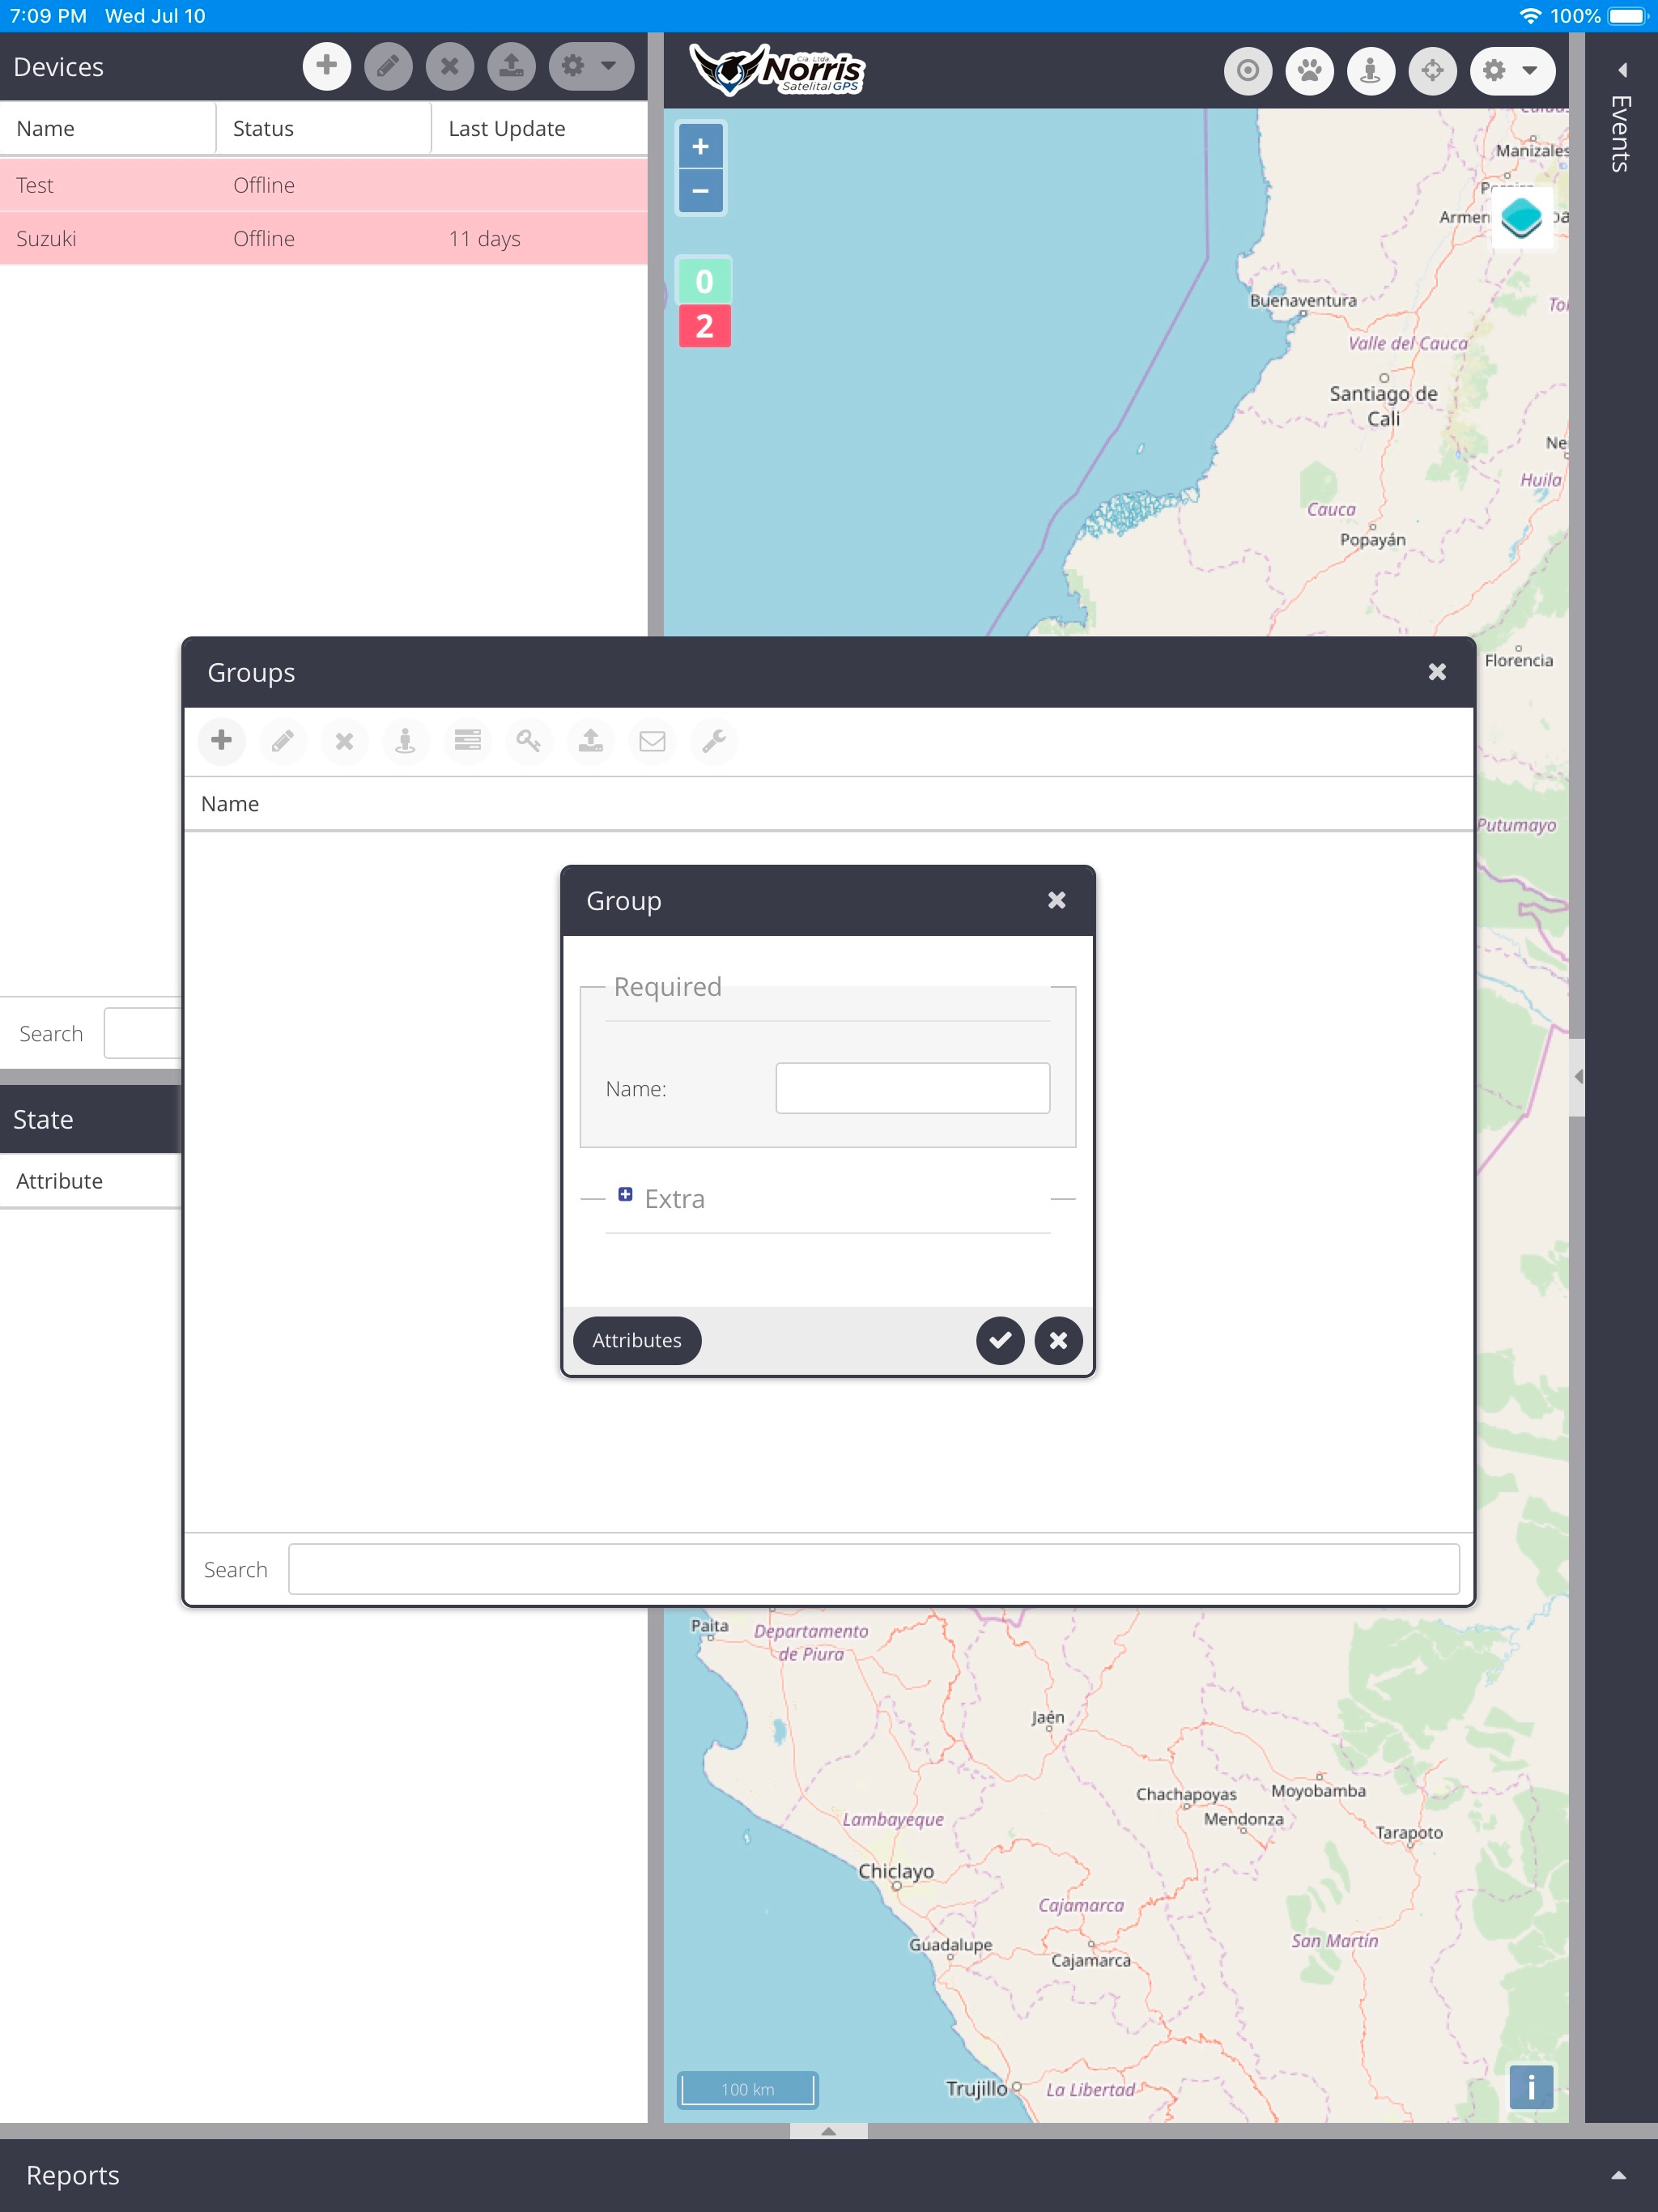Sort devices by Name column header
This screenshot has width=1658, height=2212.
[108, 128]
